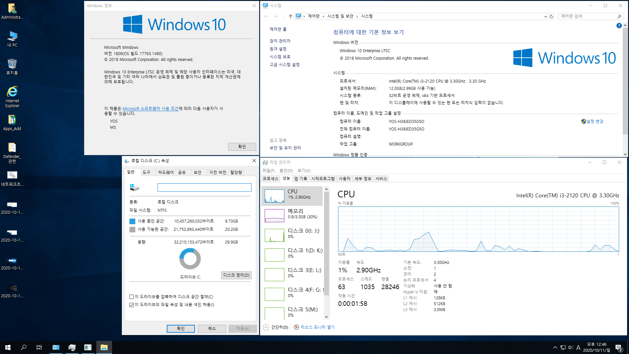Open the Microsoft software license terms link
Viewport: 629px width, 354px height.
click(x=150, y=108)
